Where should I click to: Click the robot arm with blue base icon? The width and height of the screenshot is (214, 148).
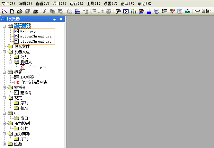(141, 11)
